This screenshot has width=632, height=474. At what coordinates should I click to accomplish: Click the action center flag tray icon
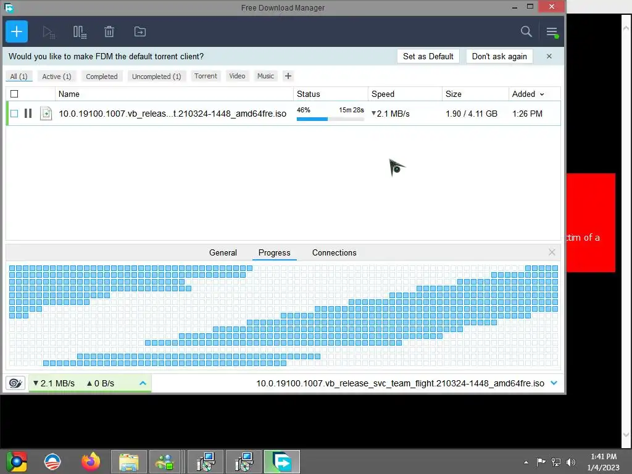pyautogui.click(x=541, y=462)
